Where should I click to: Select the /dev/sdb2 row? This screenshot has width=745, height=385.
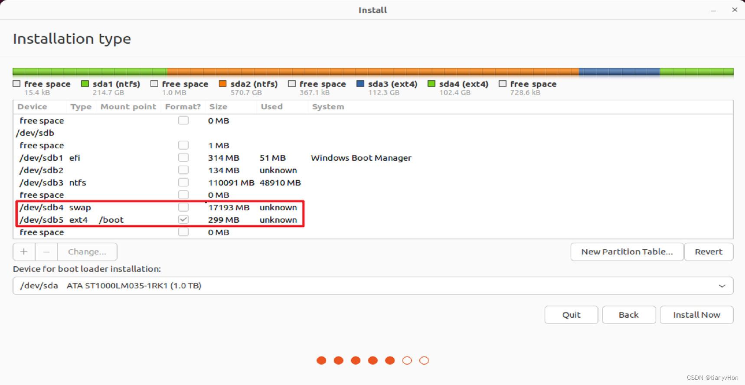click(373, 170)
